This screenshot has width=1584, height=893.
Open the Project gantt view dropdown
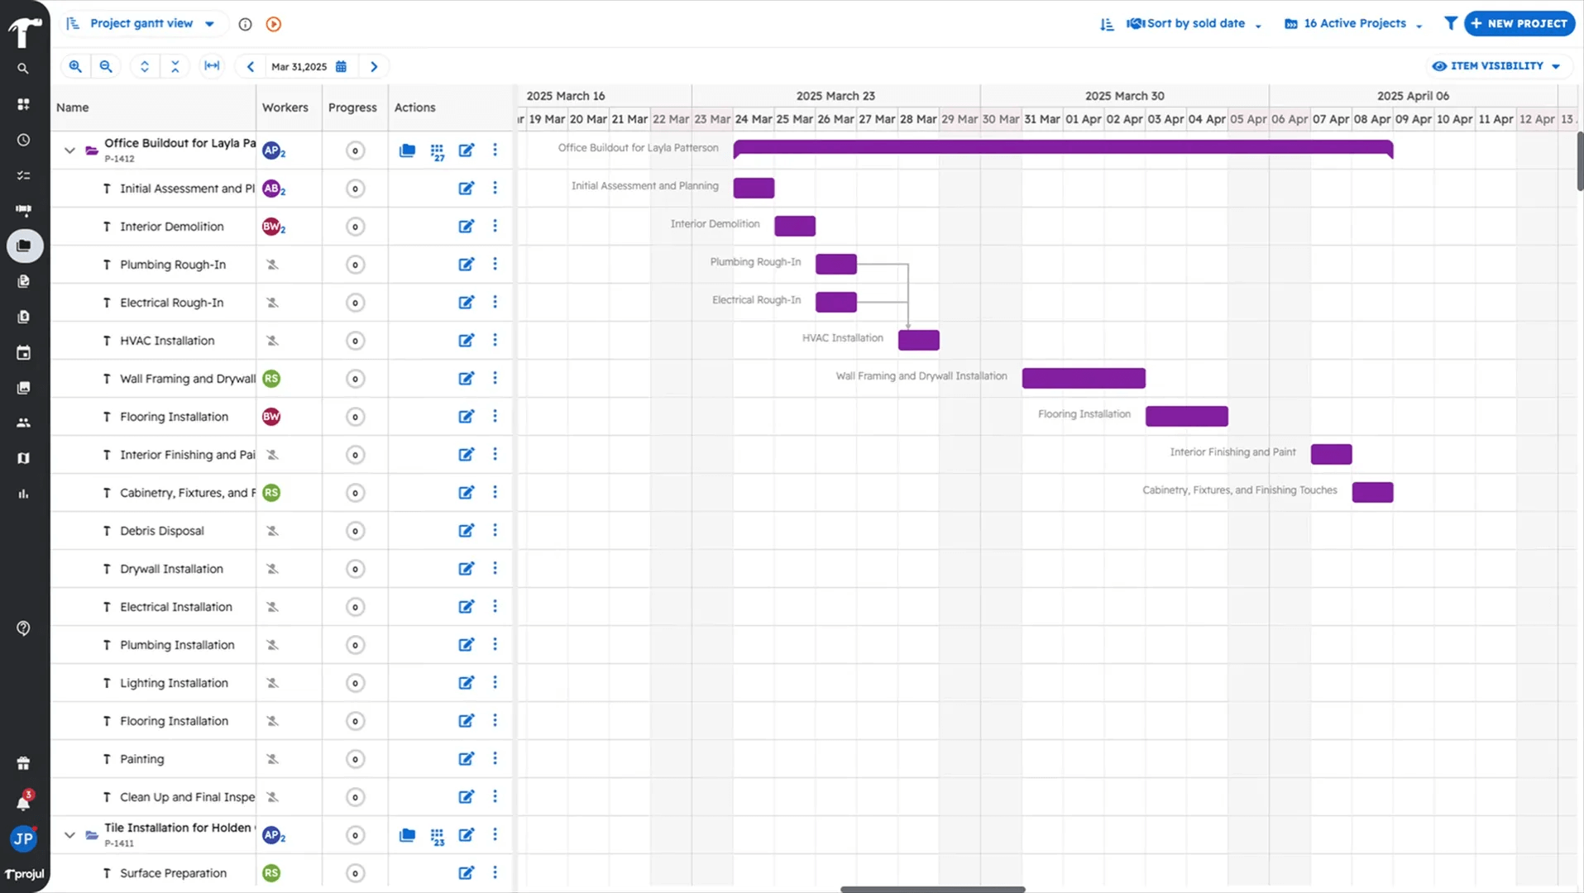click(141, 23)
